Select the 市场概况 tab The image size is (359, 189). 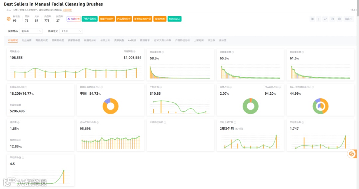(13, 40)
